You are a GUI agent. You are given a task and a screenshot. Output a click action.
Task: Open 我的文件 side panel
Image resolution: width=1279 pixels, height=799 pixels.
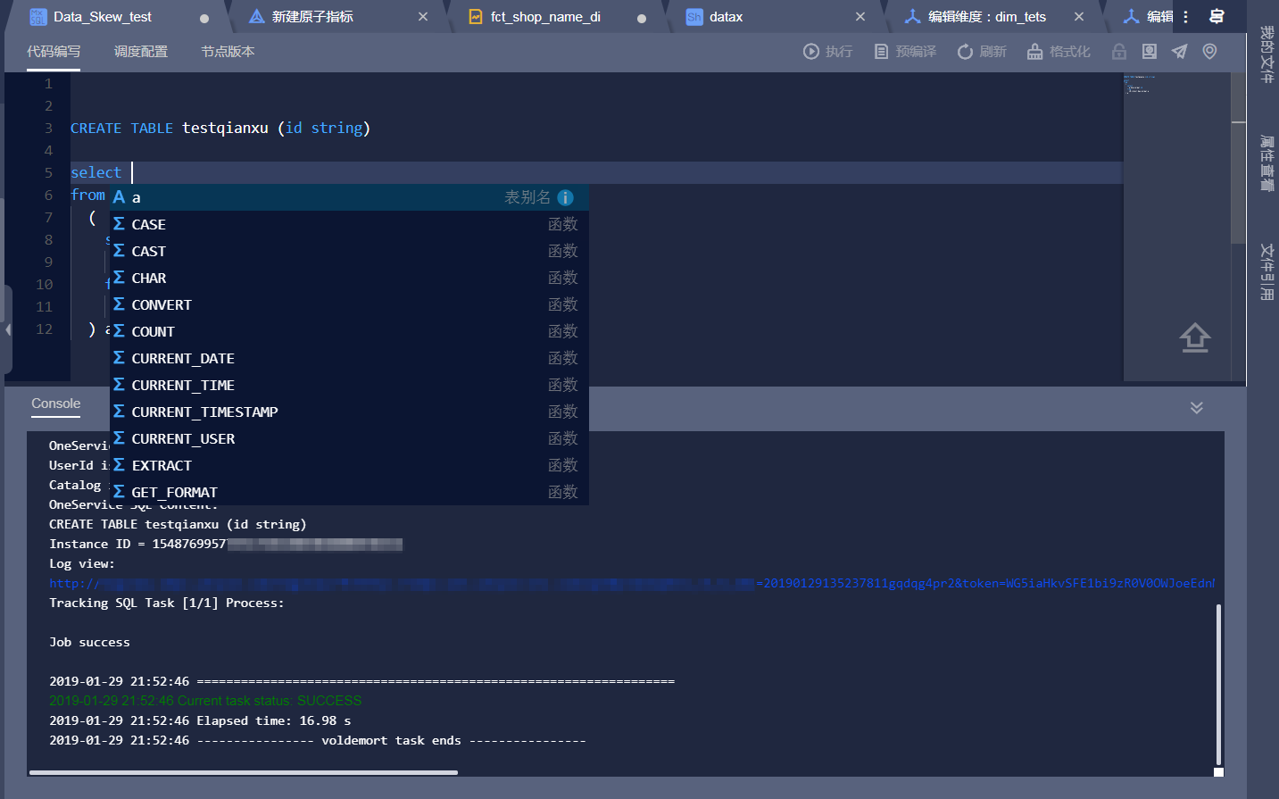tap(1266, 54)
